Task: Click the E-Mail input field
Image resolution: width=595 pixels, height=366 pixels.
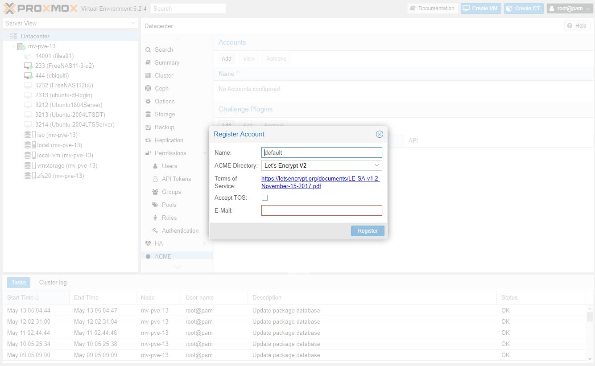Action: pyautogui.click(x=321, y=210)
